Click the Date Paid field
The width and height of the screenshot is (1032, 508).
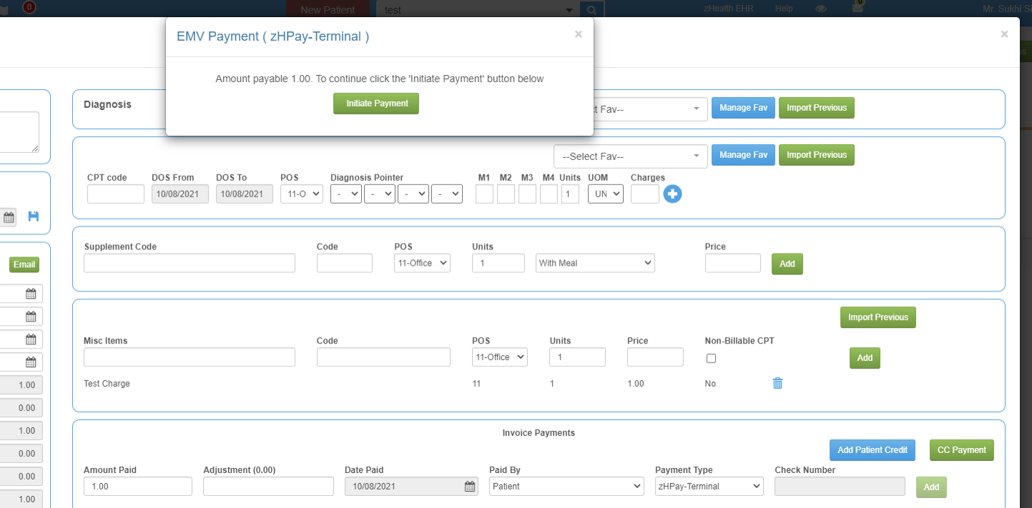point(411,486)
